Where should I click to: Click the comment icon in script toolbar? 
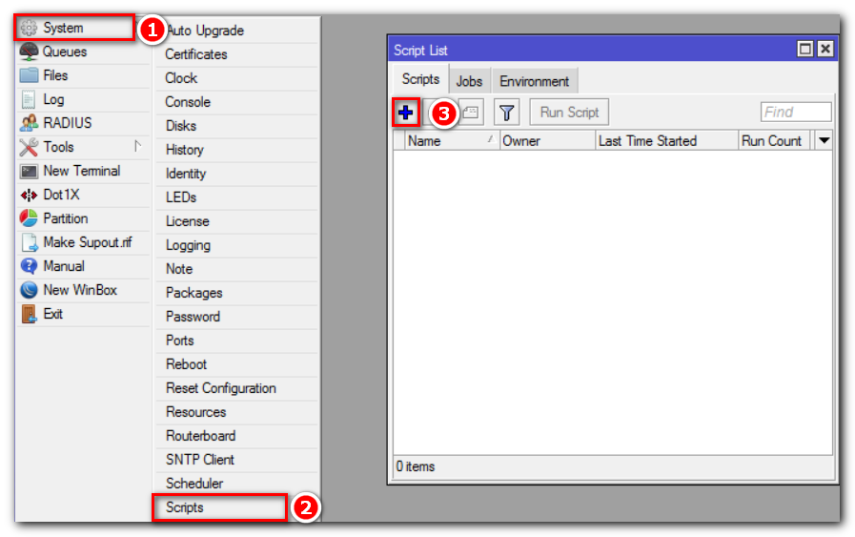click(471, 113)
